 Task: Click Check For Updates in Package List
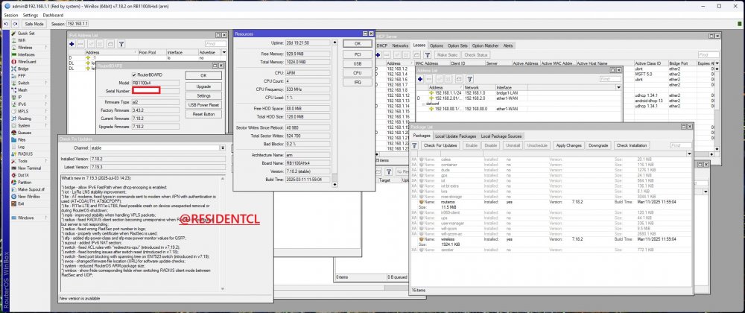(441, 145)
